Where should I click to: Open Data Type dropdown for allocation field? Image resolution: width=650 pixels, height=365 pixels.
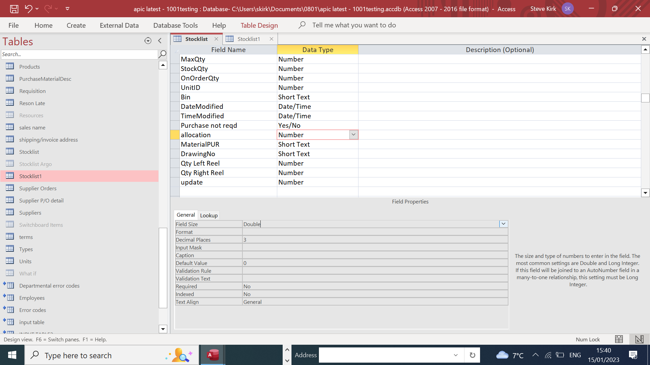coord(353,135)
